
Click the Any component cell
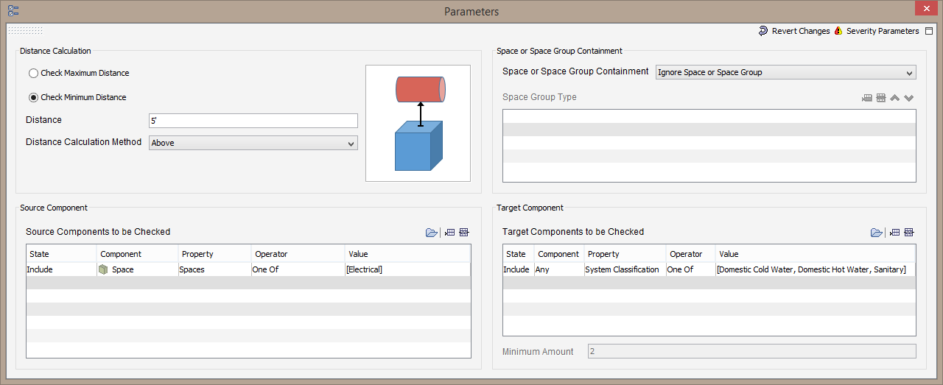click(x=559, y=269)
